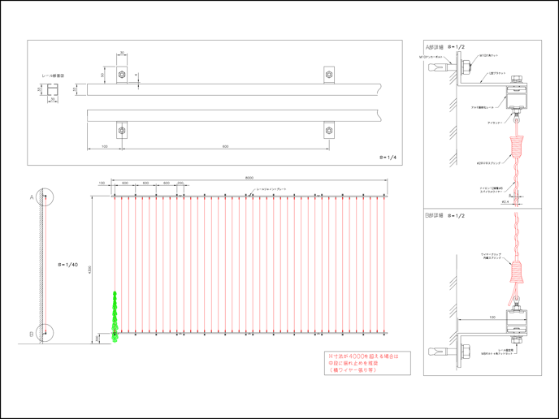Click the 'S=1/4' scale label
This screenshot has height=419, width=559.
[x=388, y=158]
